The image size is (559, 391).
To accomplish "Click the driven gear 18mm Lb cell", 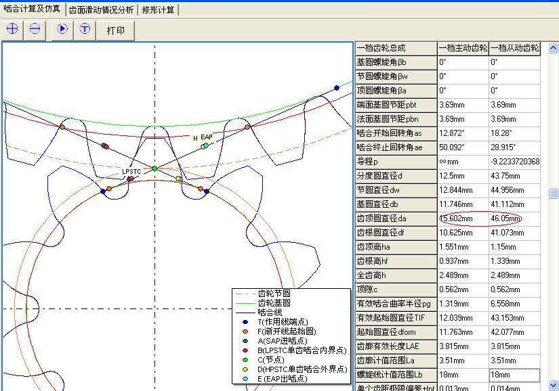I will (514, 375).
